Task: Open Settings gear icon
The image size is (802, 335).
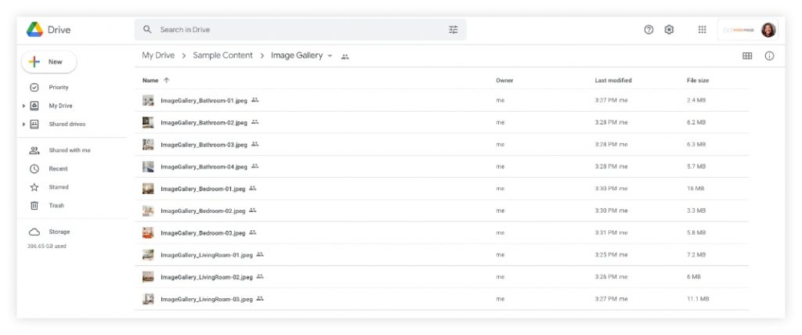Action: click(x=669, y=30)
